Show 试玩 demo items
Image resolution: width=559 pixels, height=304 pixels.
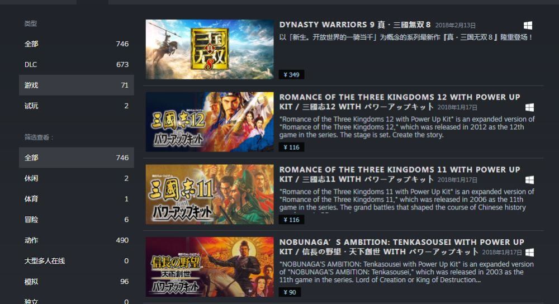(x=76, y=106)
